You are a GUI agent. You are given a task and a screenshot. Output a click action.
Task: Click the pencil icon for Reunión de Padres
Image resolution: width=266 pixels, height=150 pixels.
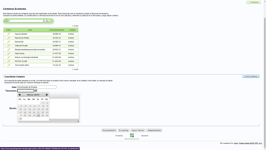click(x=9, y=38)
